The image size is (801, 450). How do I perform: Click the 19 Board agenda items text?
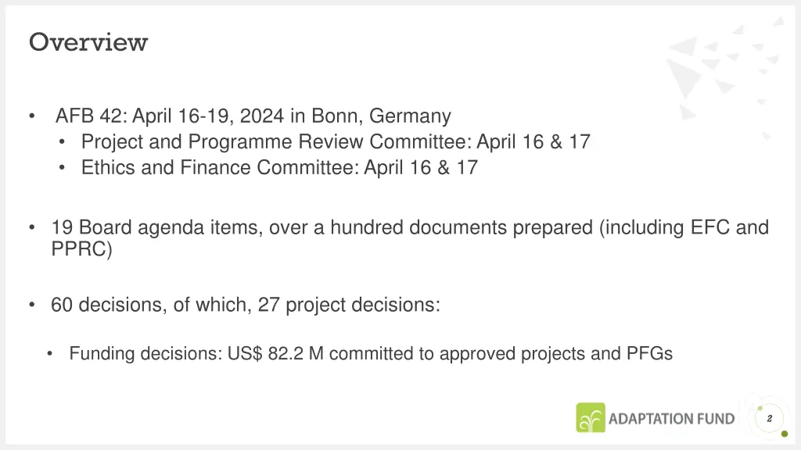(156, 227)
